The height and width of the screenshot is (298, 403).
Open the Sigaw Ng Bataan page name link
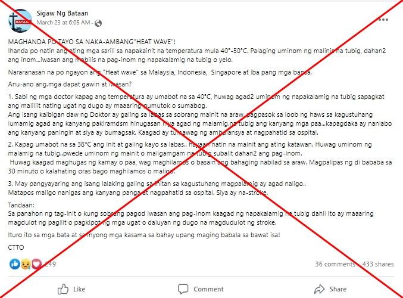tap(62, 13)
